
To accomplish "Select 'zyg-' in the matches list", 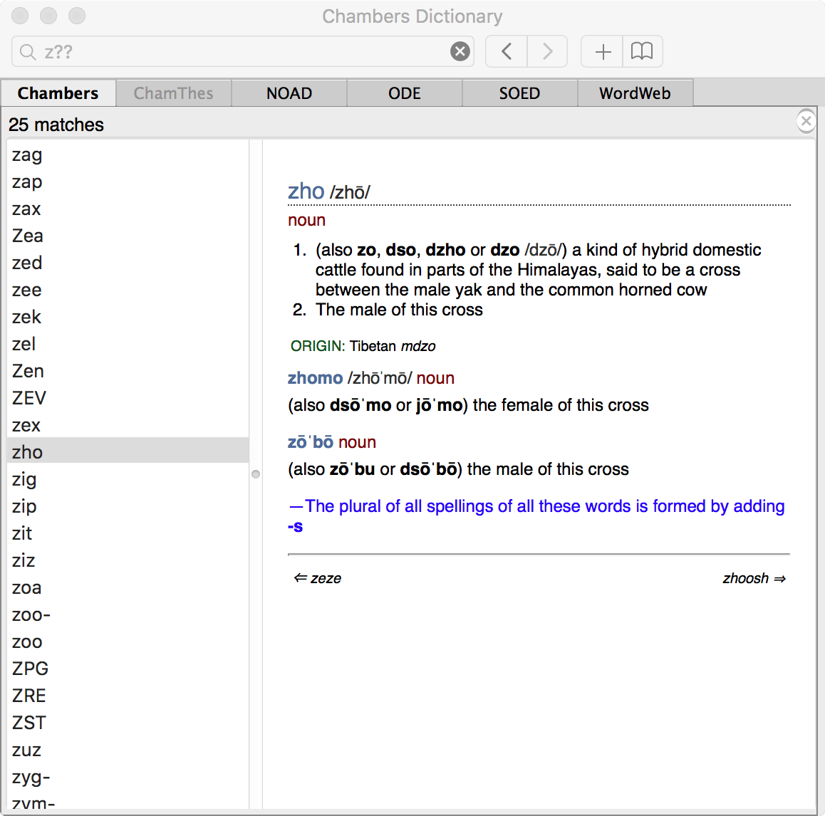I will [x=128, y=777].
